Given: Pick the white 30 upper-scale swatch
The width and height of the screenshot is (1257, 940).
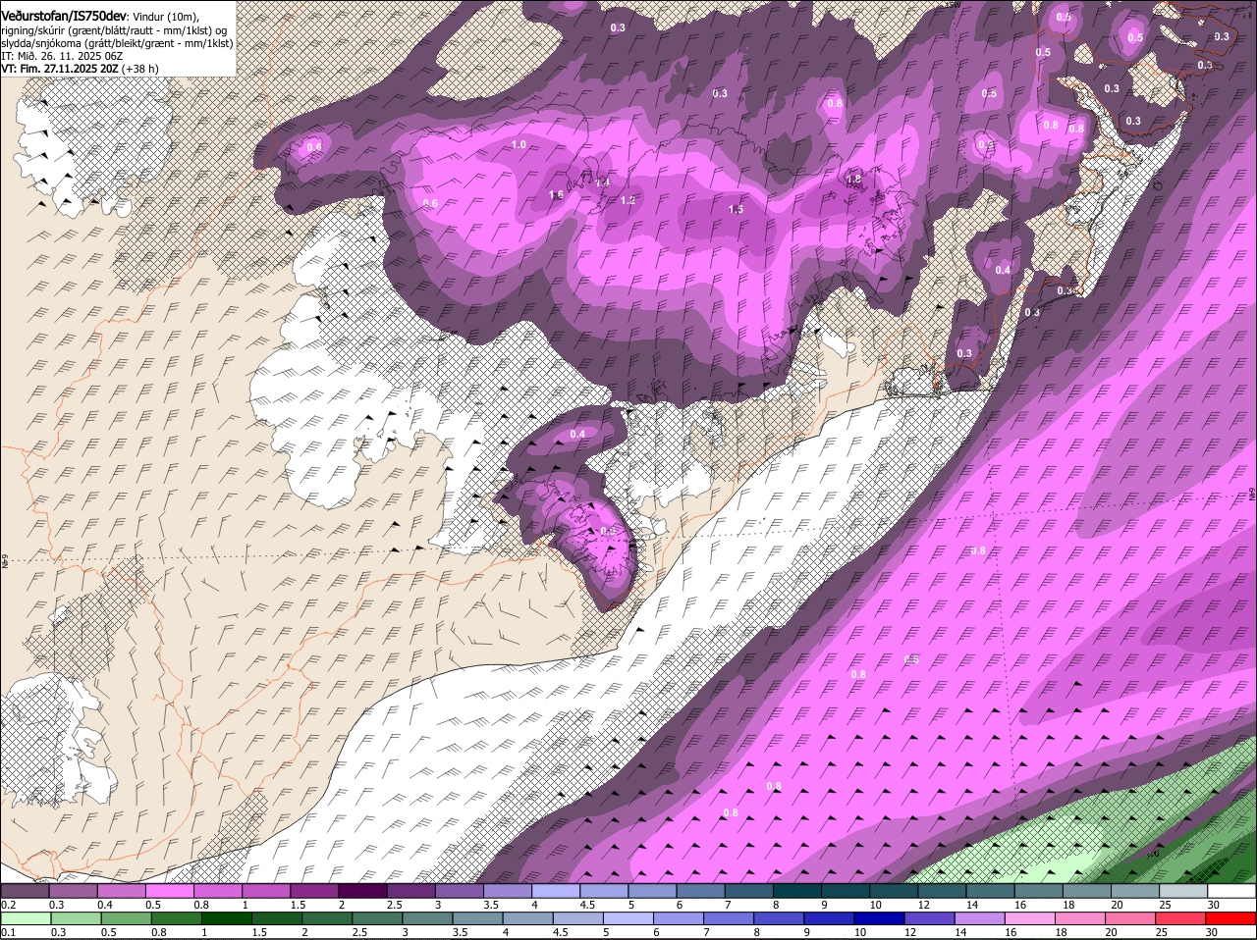Looking at the screenshot, I should (1231, 891).
